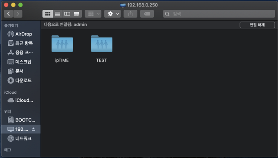Click the TEST folder name label
This screenshot has width=278, height=158.
click(101, 60)
